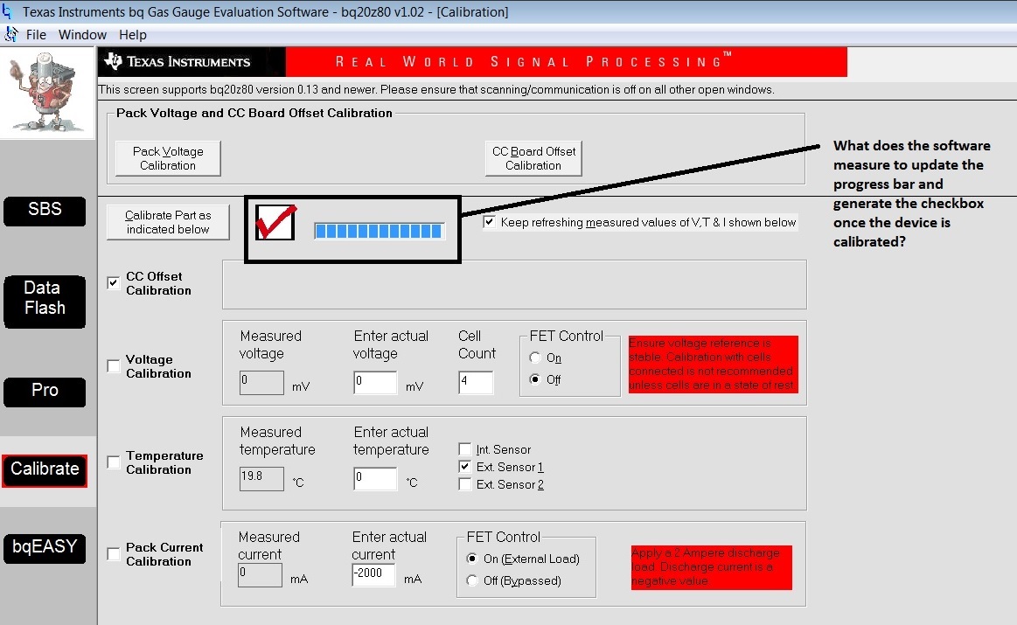Check the Ext. Sensor 2 checkbox
The image size is (1017, 625).
[464, 483]
